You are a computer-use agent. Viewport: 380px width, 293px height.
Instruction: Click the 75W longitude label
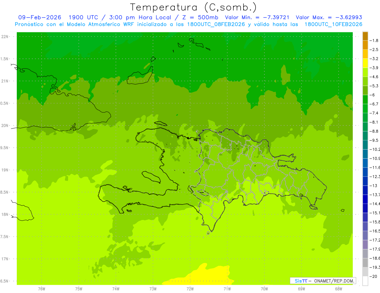tap(79, 289)
